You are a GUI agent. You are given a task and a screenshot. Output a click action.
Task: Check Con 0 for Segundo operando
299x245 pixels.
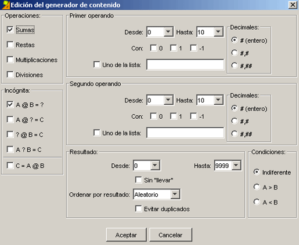point(153,116)
